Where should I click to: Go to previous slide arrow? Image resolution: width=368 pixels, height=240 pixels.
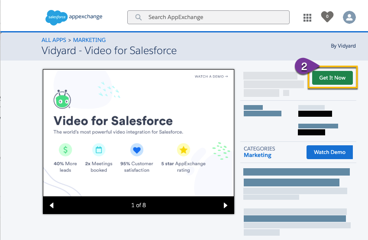pyautogui.click(x=52, y=205)
